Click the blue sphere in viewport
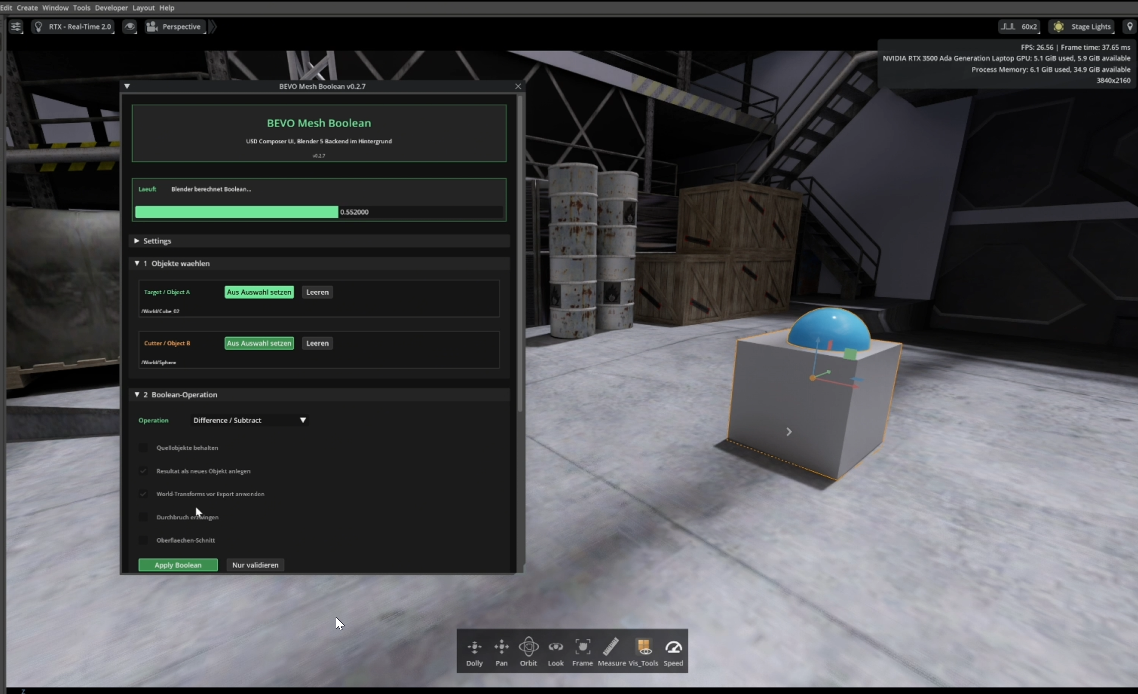Image resolution: width=1138 pixels, height=694 pixels. [829, 328]
